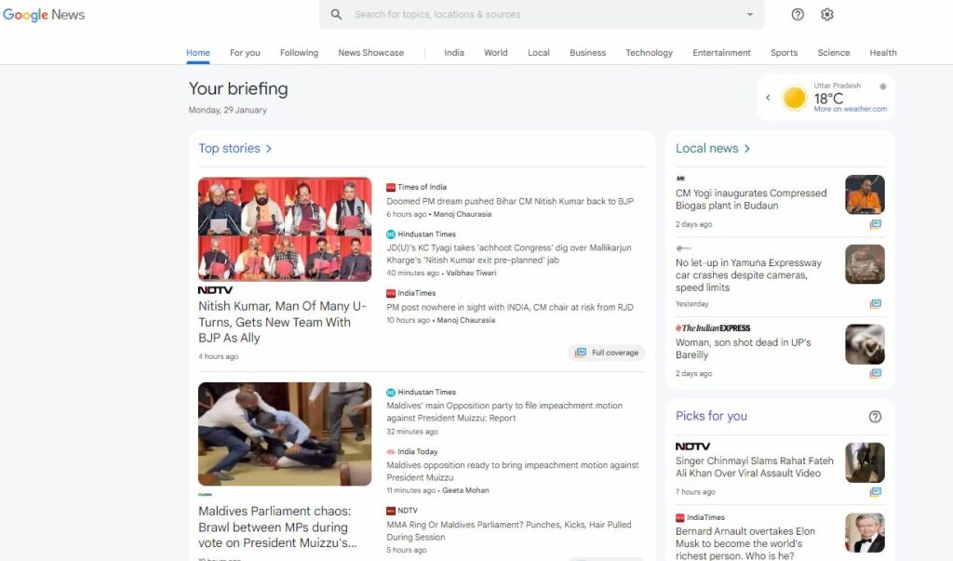Select the Sports tab
This screenshot has width=953, height=561.
(x=784, y=53)
